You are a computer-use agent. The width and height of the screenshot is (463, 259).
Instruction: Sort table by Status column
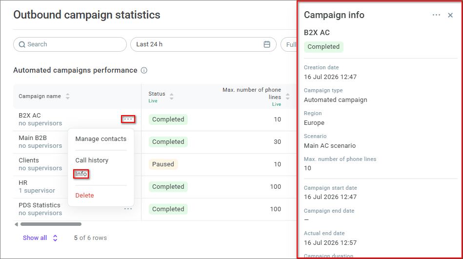pyautogui.click(x=172, y=96)
